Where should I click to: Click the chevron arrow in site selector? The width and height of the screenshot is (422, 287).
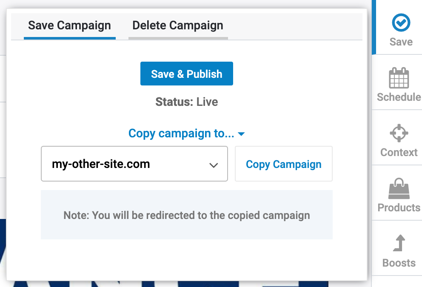tap(214, 165)
